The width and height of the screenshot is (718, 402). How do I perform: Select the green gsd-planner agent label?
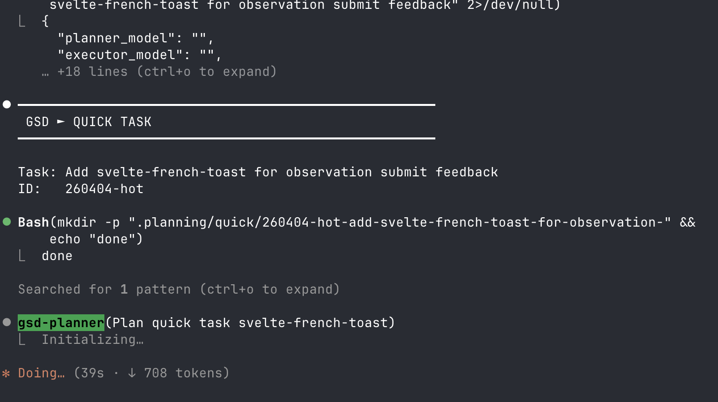(61, 323)
